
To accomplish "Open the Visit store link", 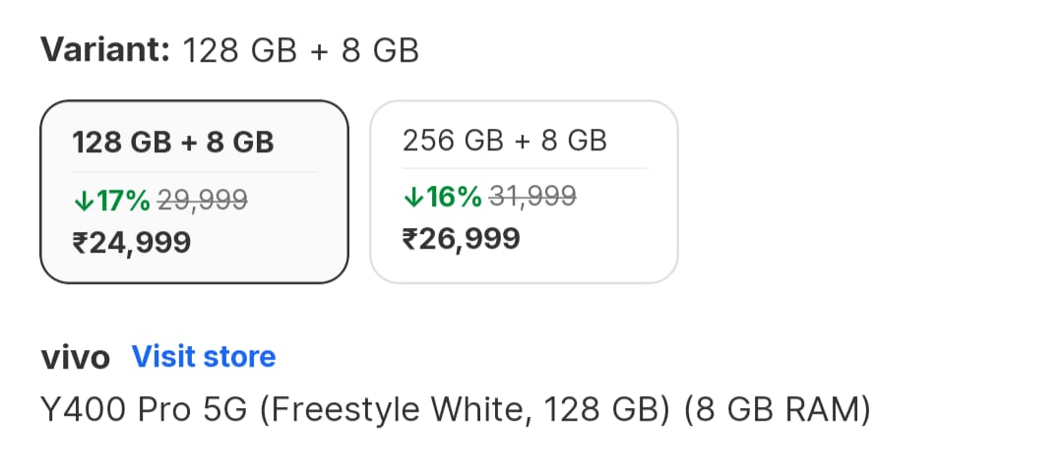I will pyautogui.click(x=204, y=356).
